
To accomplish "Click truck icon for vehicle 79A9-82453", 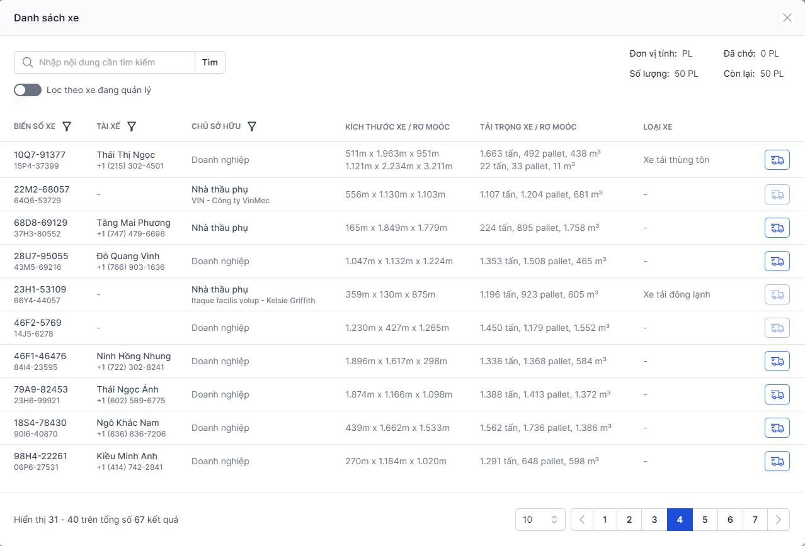I will (x=777, y=394).
